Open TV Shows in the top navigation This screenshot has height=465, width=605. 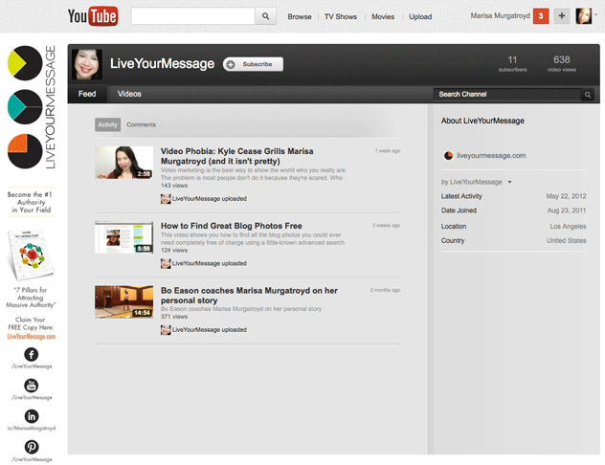(341, 16)
